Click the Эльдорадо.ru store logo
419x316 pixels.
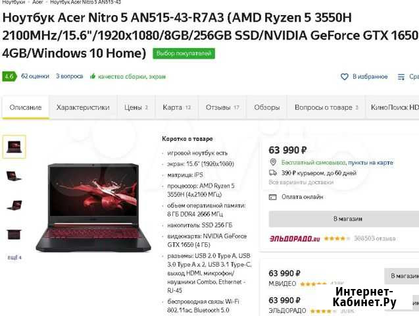295,238
